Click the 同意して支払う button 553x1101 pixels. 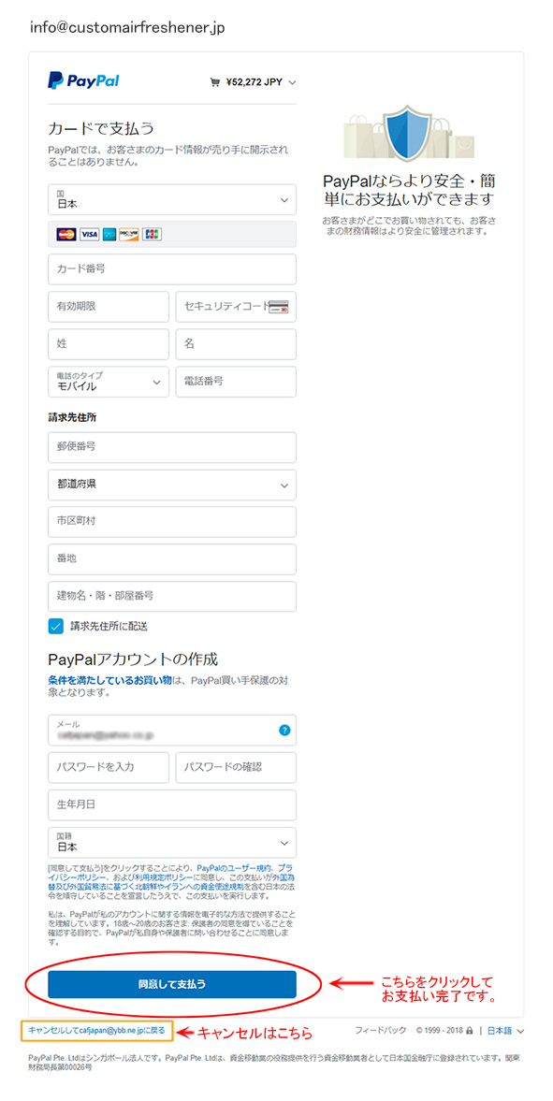[172, 984]
